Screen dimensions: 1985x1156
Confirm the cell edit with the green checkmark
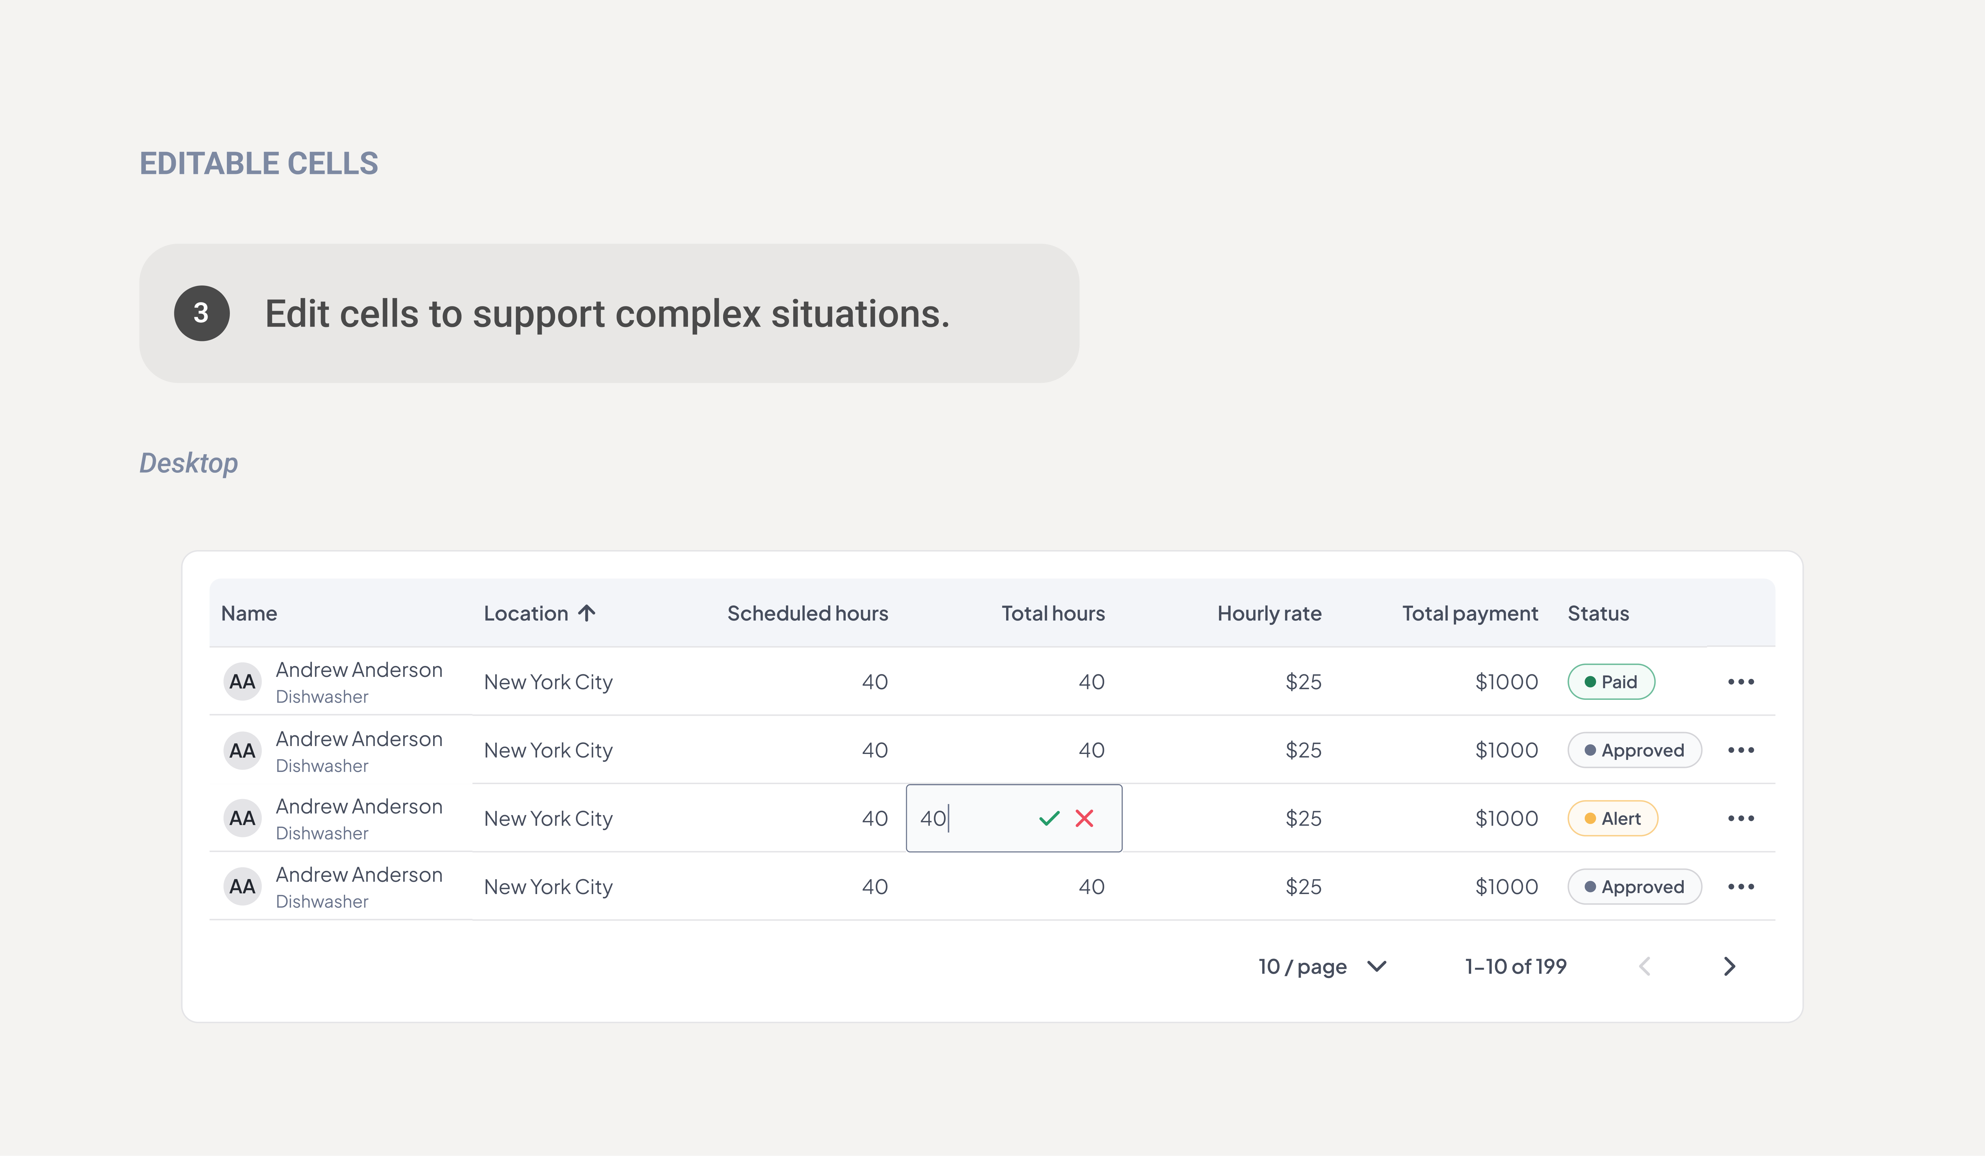click(x=1049, y=818)
